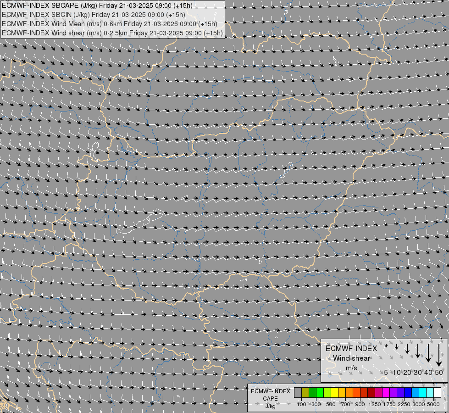Choose the white CAPE swatch
The image size is (449, 413).
[438, 393]
